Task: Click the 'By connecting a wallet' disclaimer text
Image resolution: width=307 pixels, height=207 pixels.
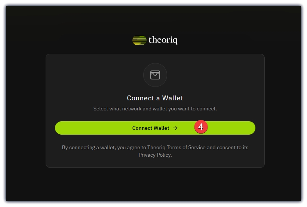Action: pos(155,151)
